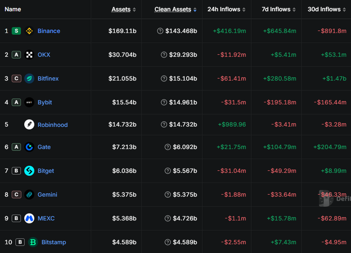
Task: Click the S rating badge for Binance
Action: [17, 31]
